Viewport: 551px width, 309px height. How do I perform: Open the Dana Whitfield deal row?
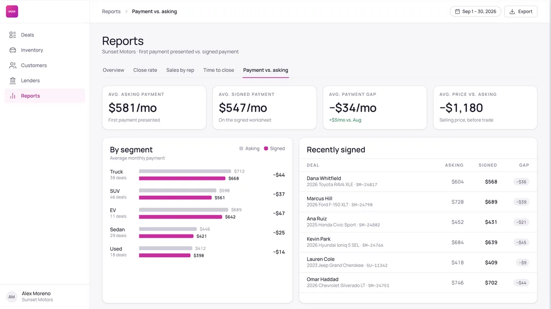(x=418, y=182)
